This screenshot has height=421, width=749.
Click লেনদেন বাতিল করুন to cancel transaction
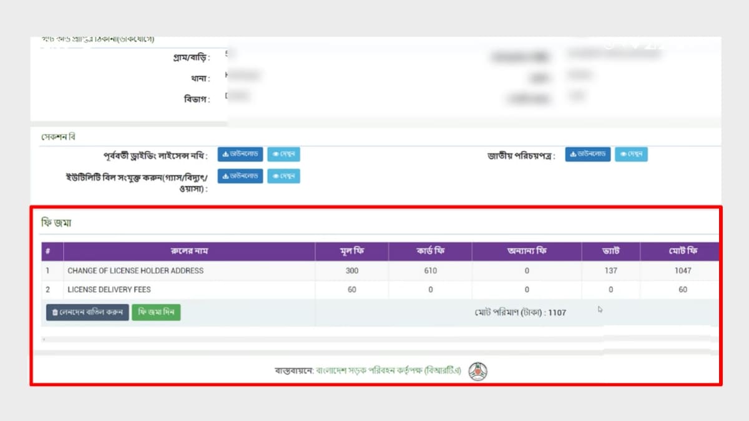87,312
